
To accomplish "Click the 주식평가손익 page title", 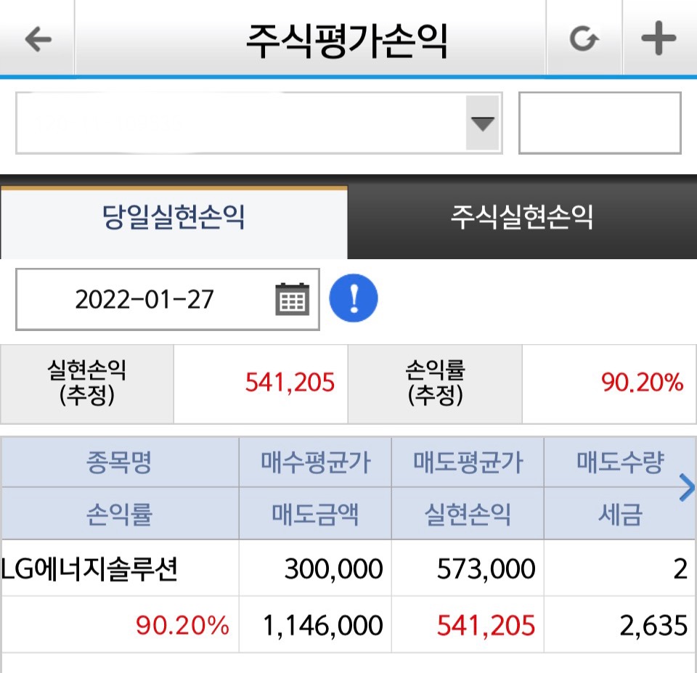I will coord(347,41).
